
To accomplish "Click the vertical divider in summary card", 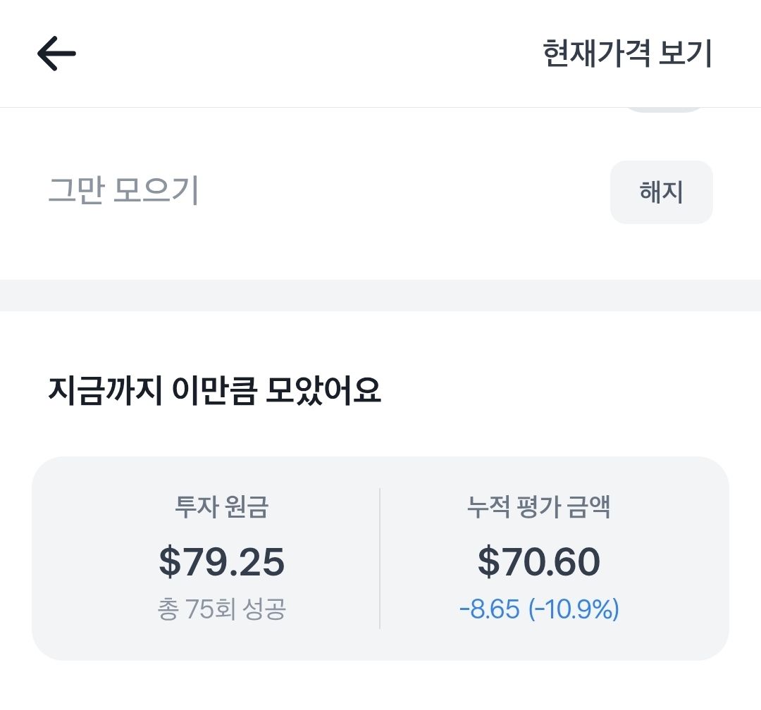I will point(380,558).
